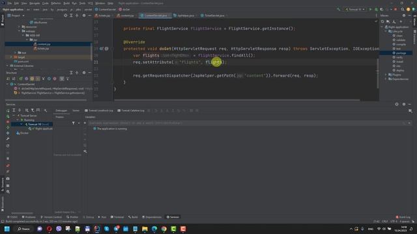This screenshot has width=417, height=234.
Task: Switch to Tomcat Localhost Log tab
Action: click(x=99, y=110)
